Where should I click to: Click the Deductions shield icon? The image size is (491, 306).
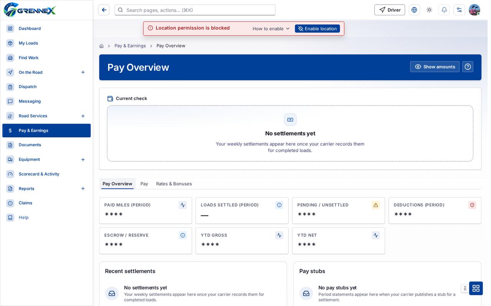472,205
